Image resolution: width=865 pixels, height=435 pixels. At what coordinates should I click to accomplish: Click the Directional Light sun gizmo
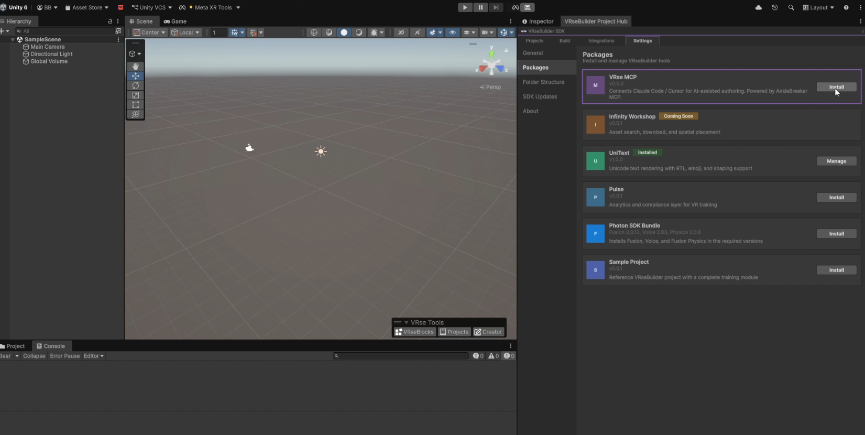pos(321,151)
